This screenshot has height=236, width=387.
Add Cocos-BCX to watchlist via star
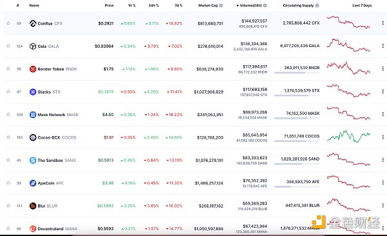[x=8, y=137]
